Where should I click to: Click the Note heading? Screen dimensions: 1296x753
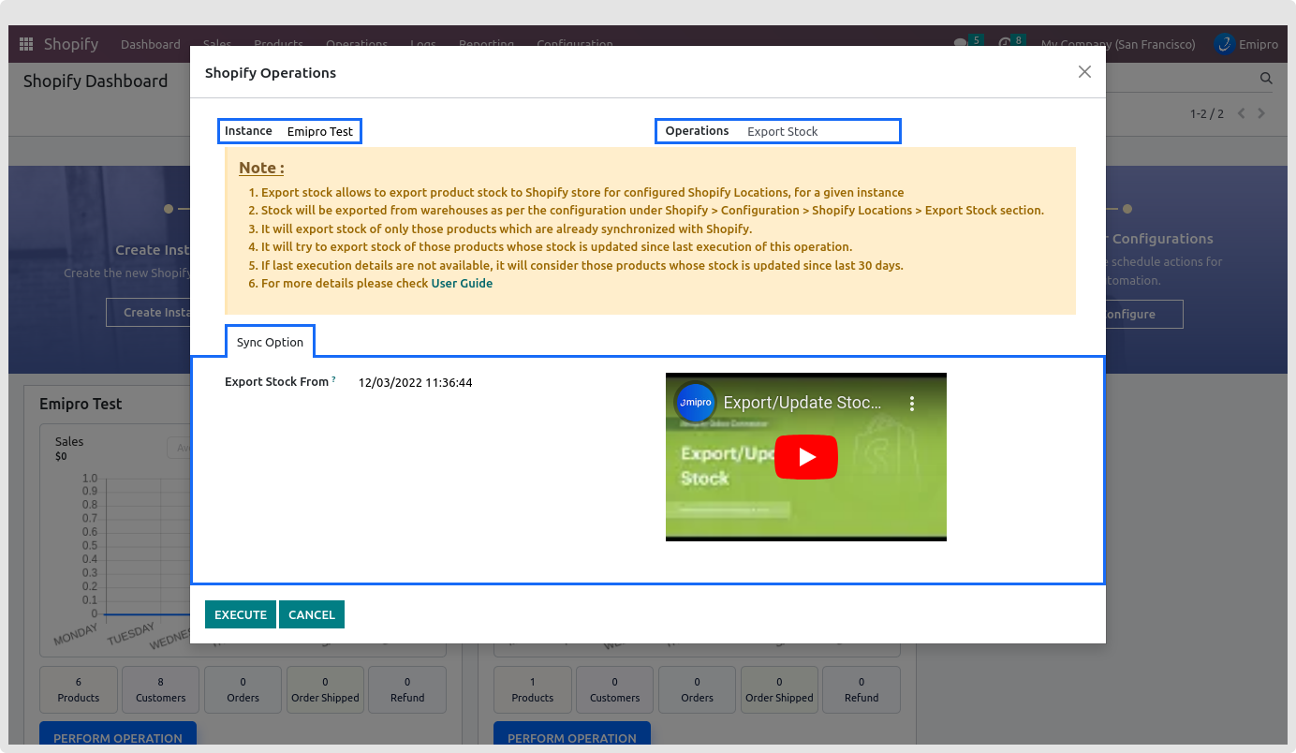[261, 168]
